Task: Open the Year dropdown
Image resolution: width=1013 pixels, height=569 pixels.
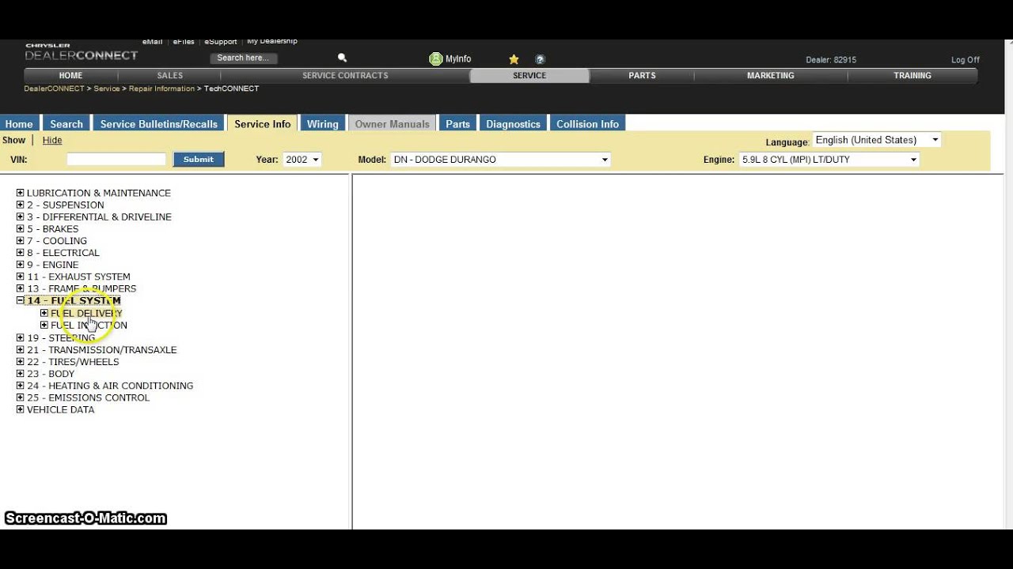Action: pyautogui.click(x=302, y=160)
